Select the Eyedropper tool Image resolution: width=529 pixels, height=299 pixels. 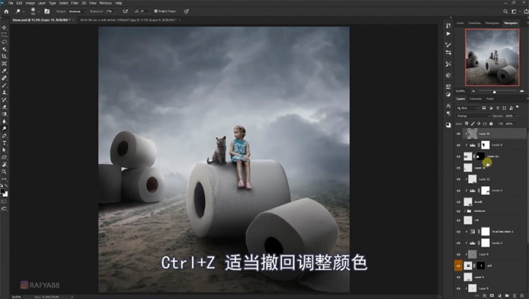(x=4, y=70)
